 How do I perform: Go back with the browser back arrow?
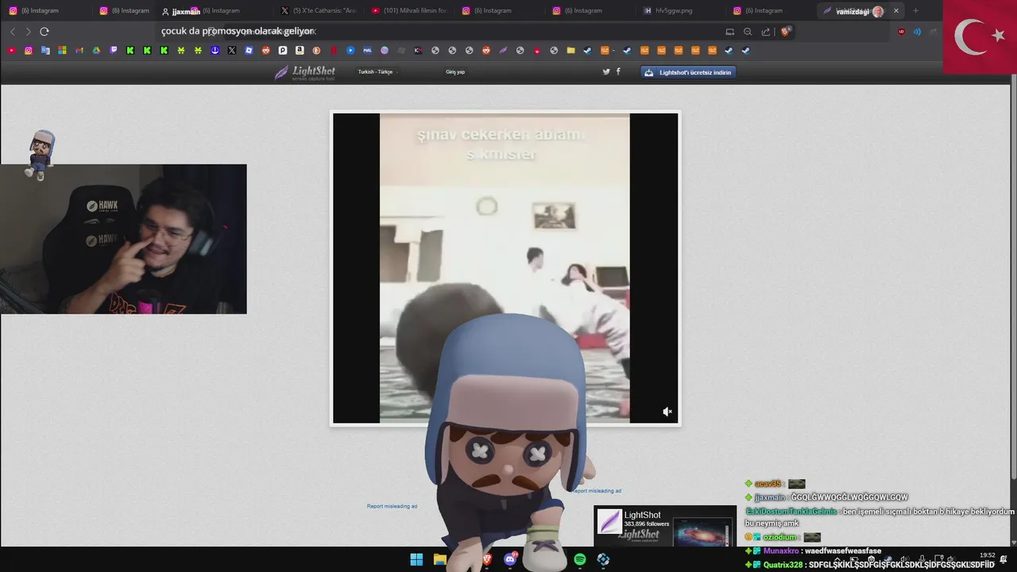pos(13,32)
